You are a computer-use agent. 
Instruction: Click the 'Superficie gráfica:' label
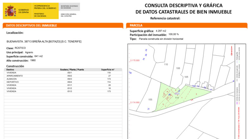142,31
